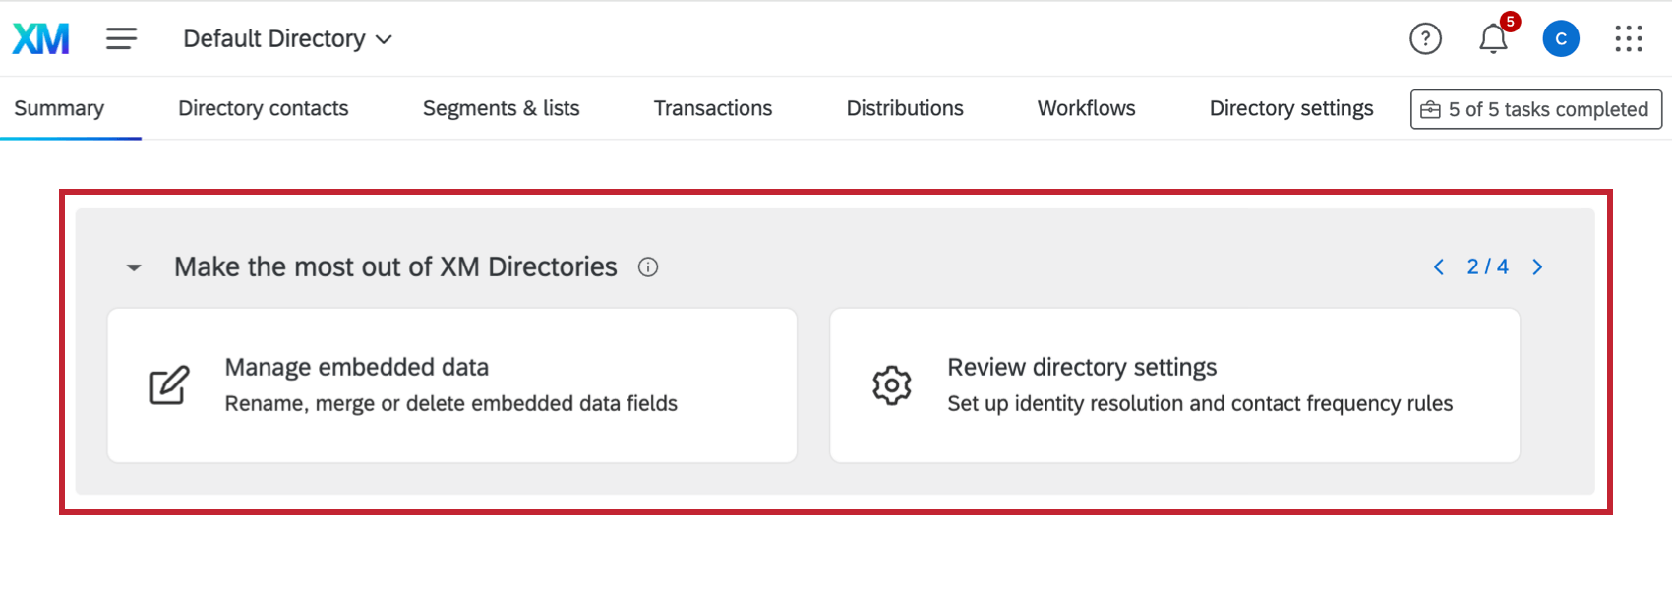Switch to the Directory contacts tab
The height and width of the screenshot is (590, 1672).
point(264,108)
